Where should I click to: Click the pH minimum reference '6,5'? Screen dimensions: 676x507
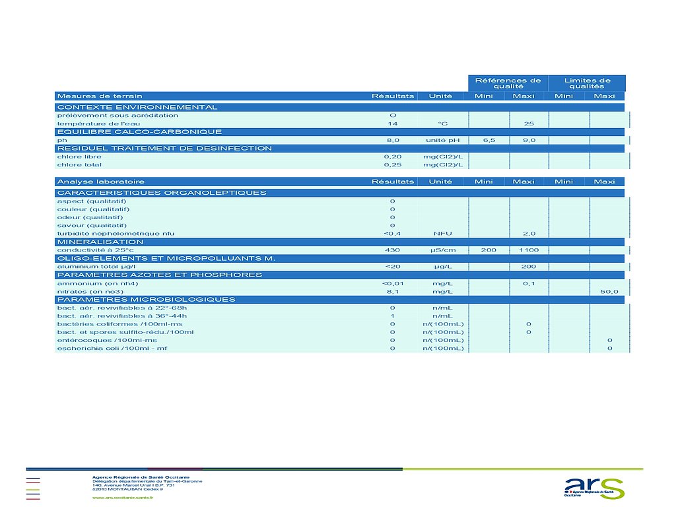[x=489, y=140]
